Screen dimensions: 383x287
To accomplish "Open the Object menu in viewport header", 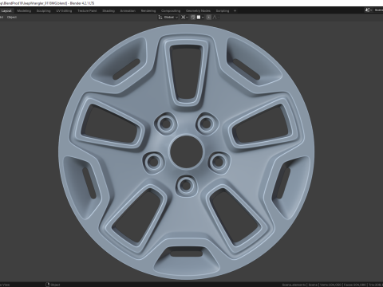I will point(12,18).
